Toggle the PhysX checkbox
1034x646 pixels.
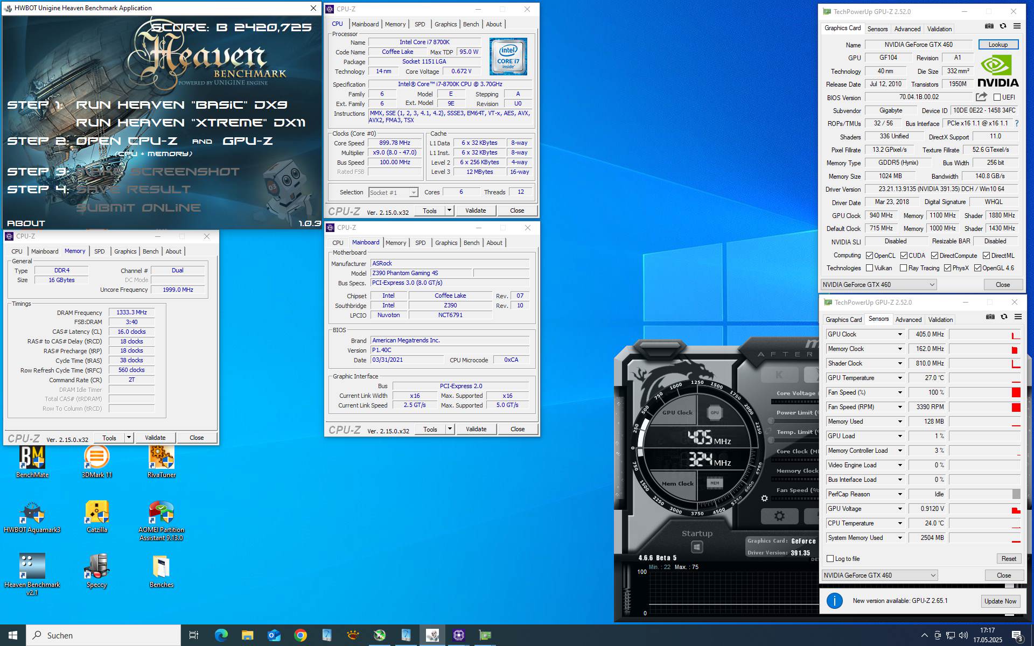point(947,268)
